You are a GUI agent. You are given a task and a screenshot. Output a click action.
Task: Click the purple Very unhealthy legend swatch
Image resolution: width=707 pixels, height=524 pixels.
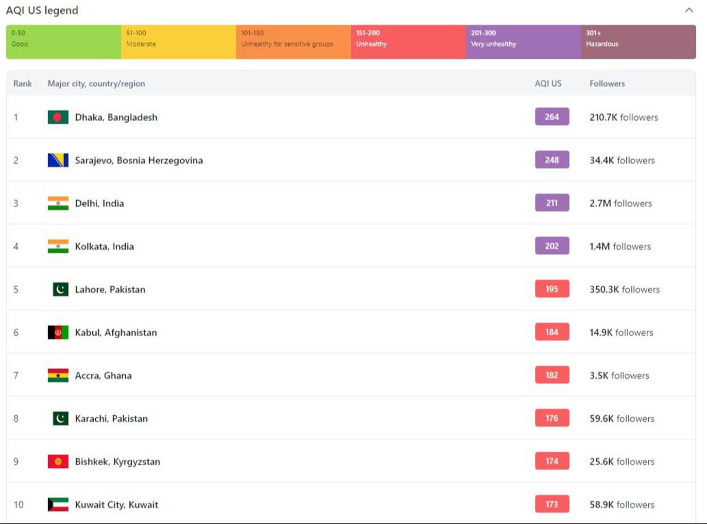(x=523, y=42)
